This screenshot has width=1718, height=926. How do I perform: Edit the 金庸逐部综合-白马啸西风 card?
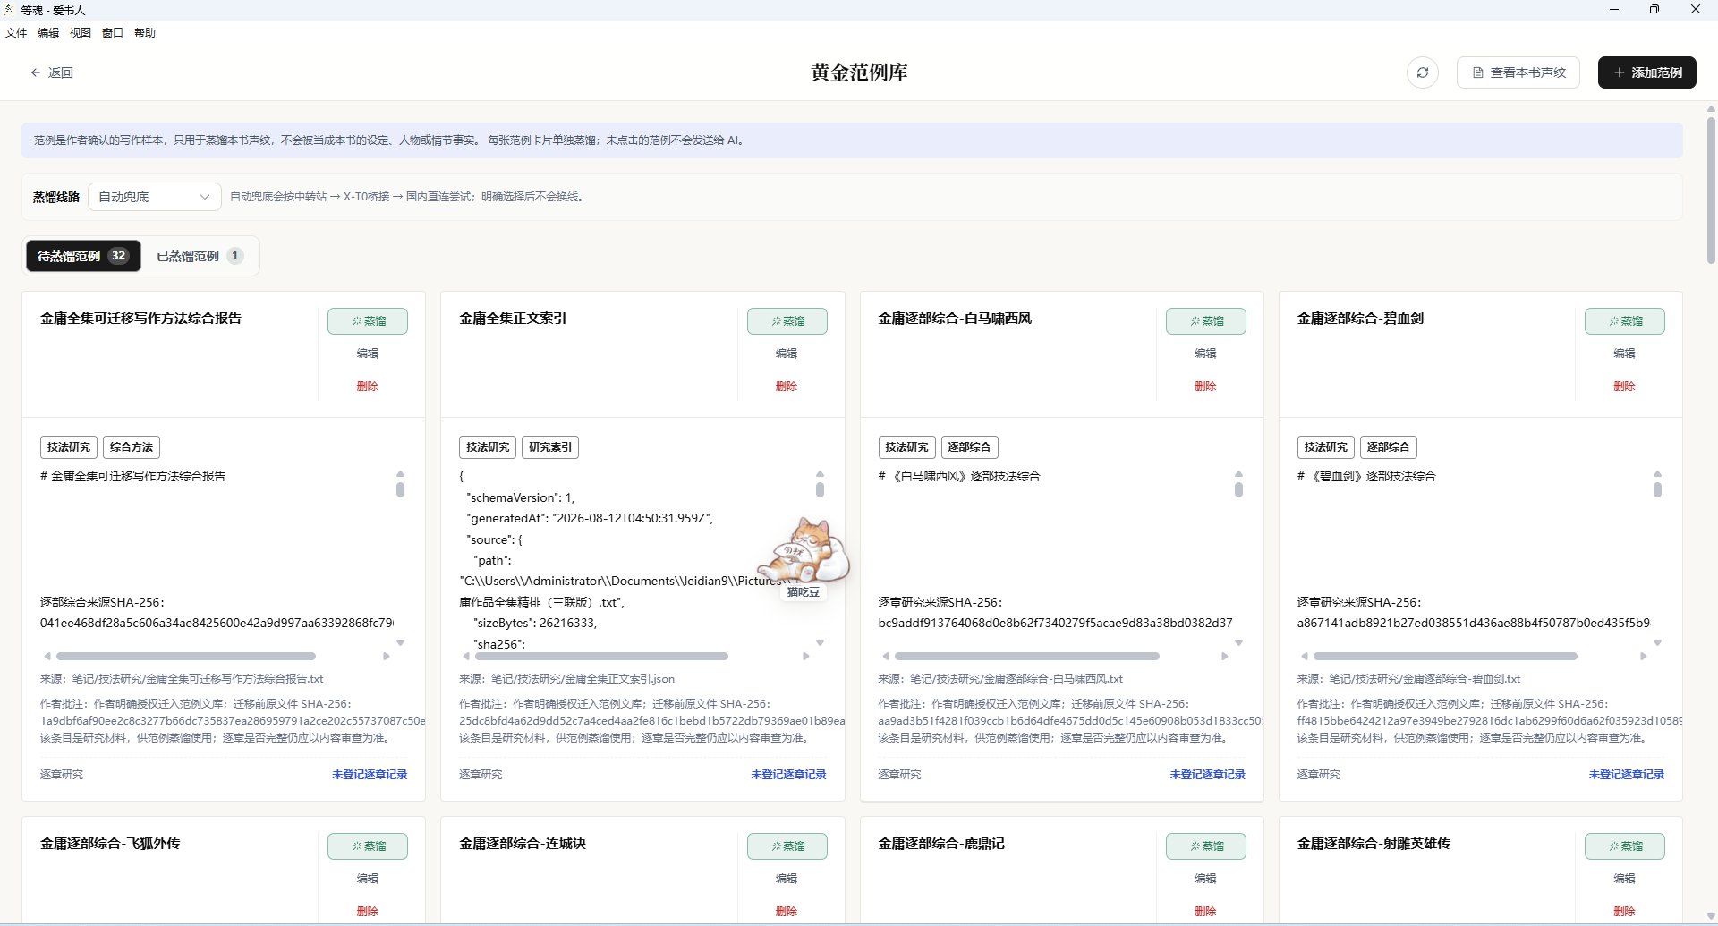point(1205,353)
